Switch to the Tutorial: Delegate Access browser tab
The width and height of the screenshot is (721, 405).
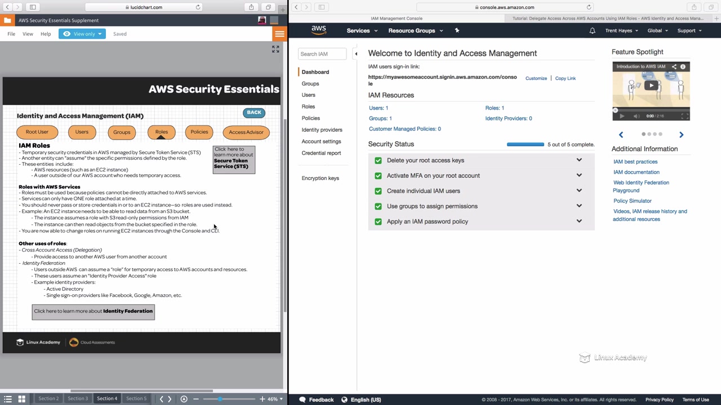pyautogui.click(x=608, y=18)
